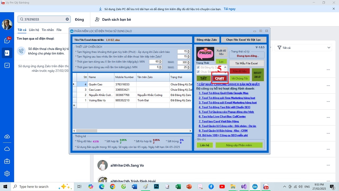Open YouTube icon on the taskbar
This screenshot has width=339, height=191.
pos(222,186)
